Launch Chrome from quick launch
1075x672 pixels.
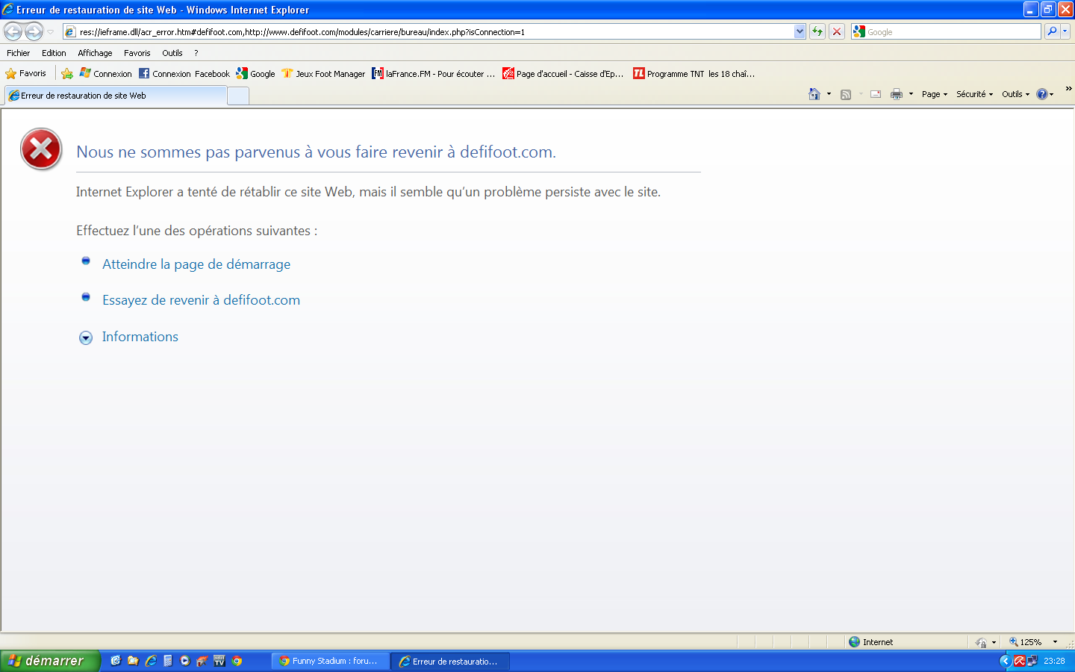[x=237, y=661]
